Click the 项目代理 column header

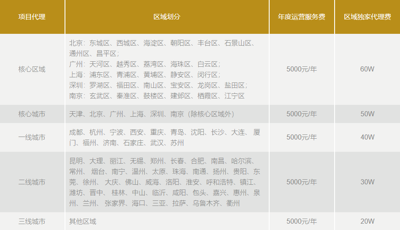[32, 17]
